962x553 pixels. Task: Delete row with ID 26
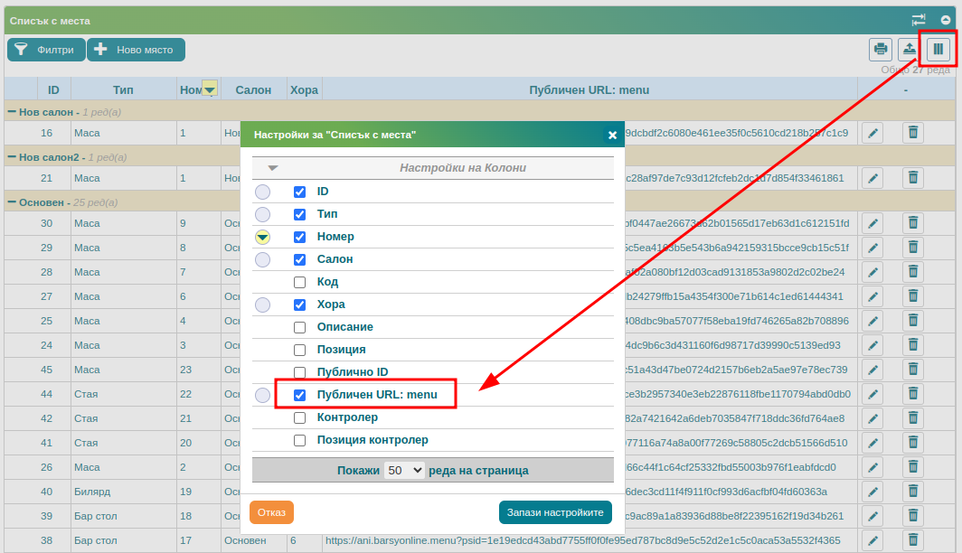pyautogui.click(x=913, y=467)
